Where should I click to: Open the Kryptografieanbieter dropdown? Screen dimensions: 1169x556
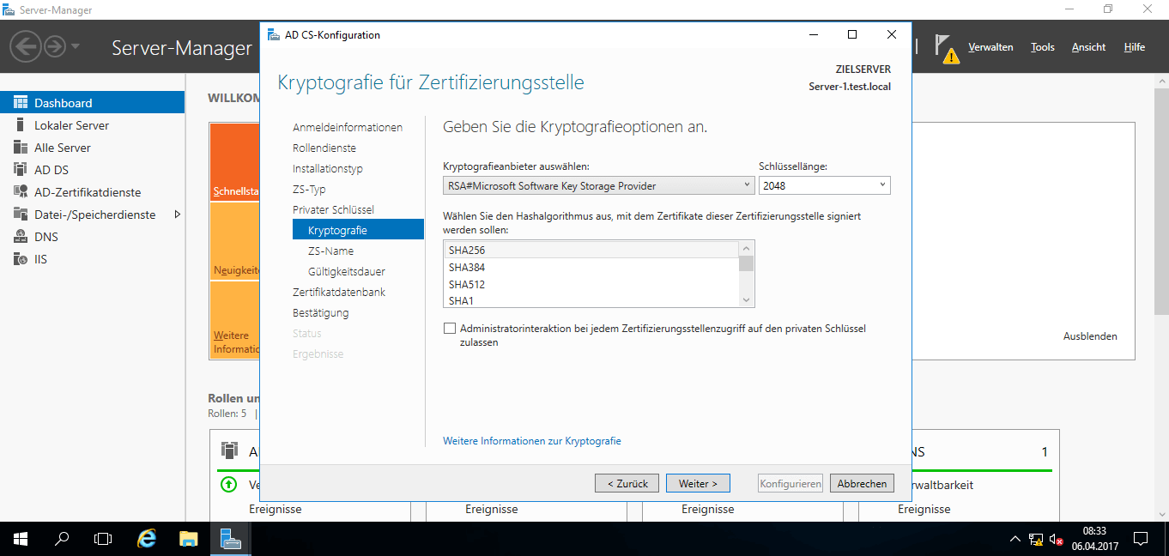(x=599, y=185)
